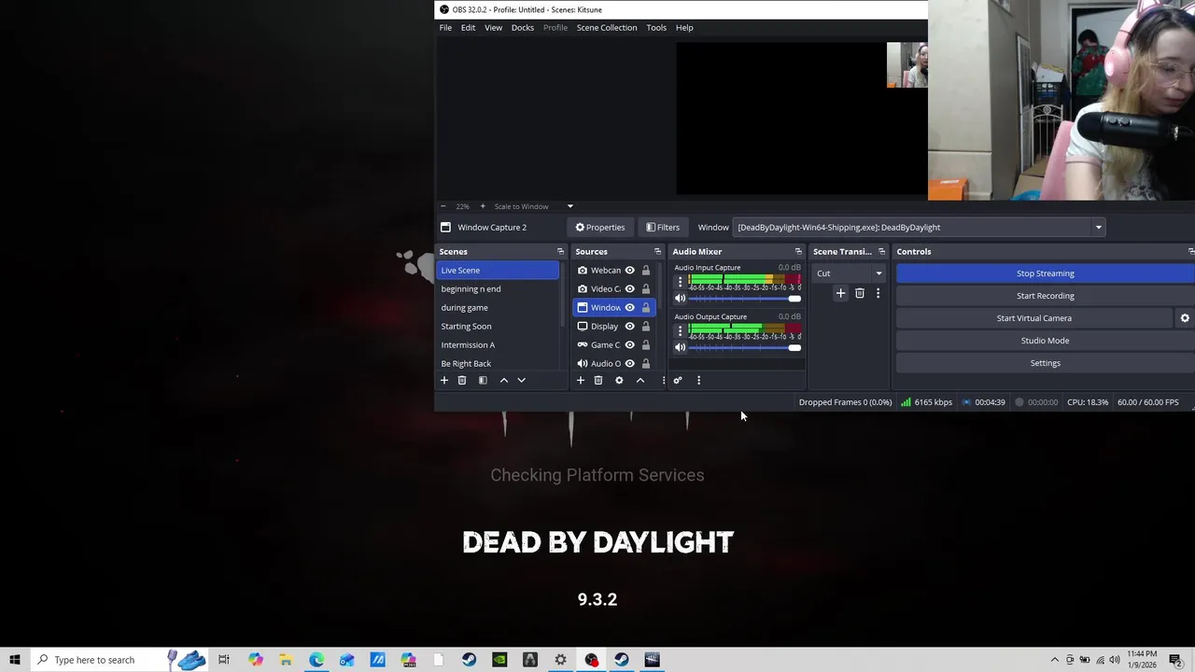
Task: Undock the Scenes panel with its float icon
Action: (560, 251)
